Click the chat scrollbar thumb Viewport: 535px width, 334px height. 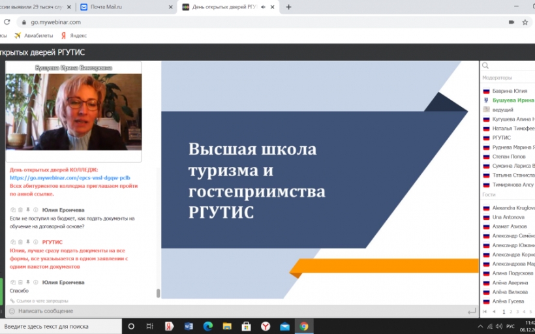pyautogui.click(x=159, y=293)
